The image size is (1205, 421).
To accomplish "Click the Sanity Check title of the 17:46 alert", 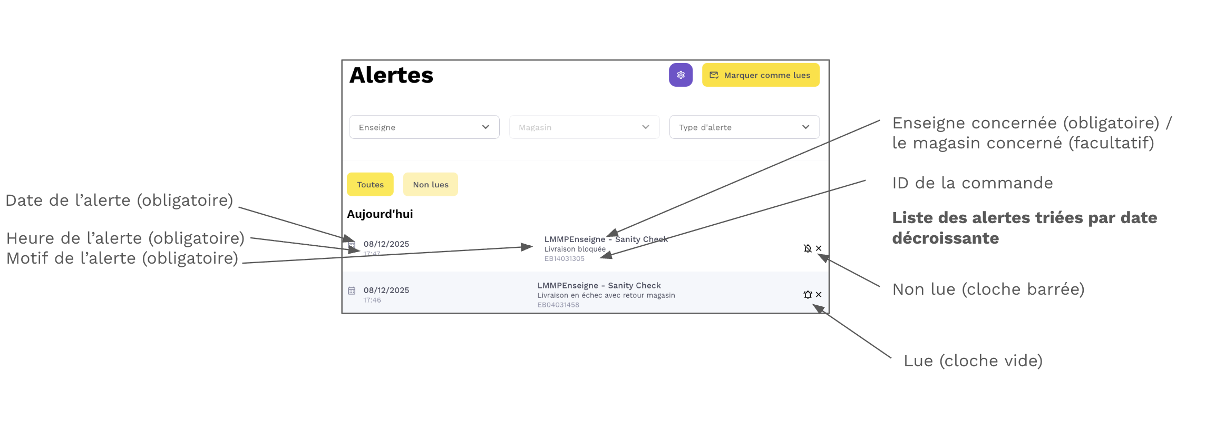I will click(x=599, y=286).
